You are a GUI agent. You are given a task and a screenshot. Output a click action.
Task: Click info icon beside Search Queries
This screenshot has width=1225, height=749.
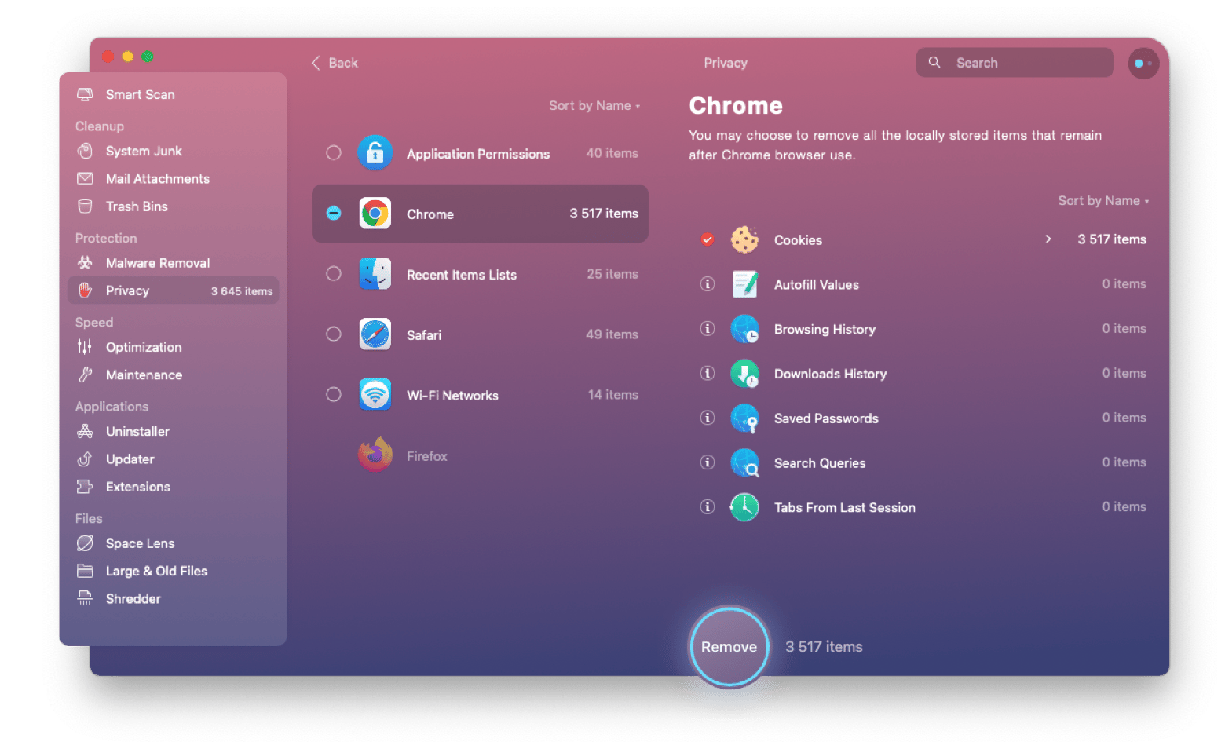708,463
